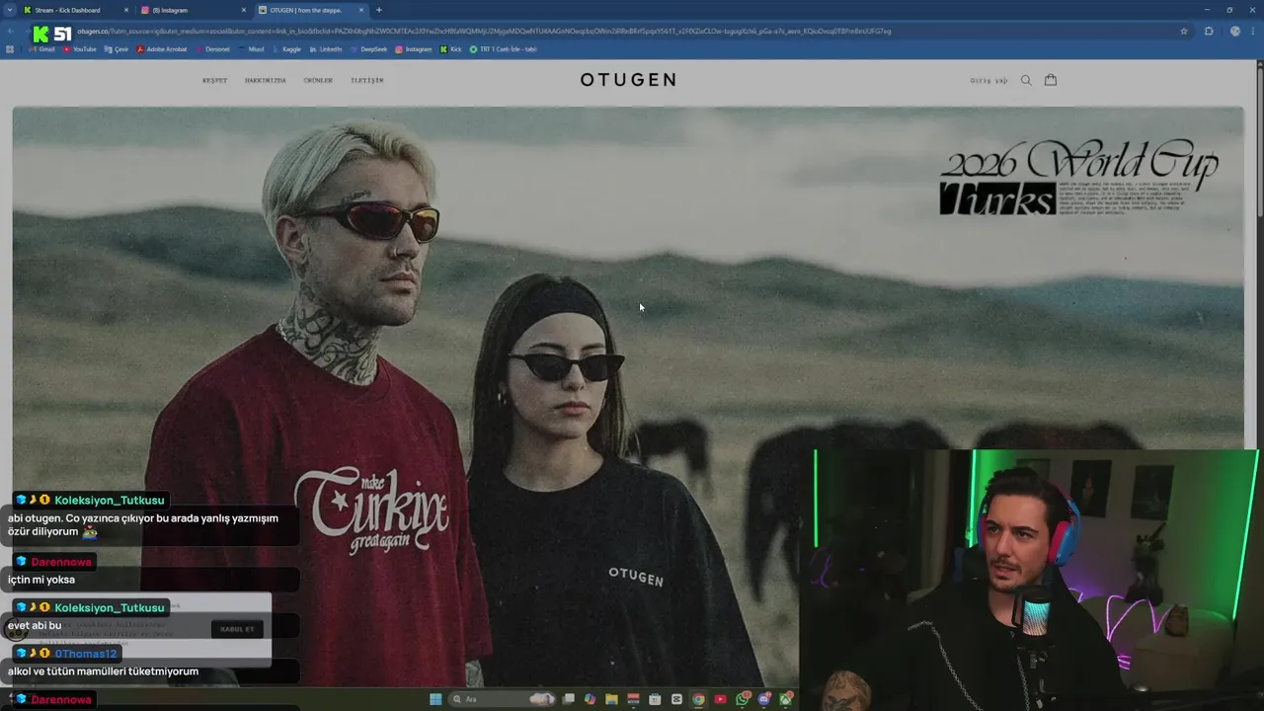Close the Stream - Kick Dashboard tab
1264x711 pixels.
pyautogui.click(x=126, y=10)
